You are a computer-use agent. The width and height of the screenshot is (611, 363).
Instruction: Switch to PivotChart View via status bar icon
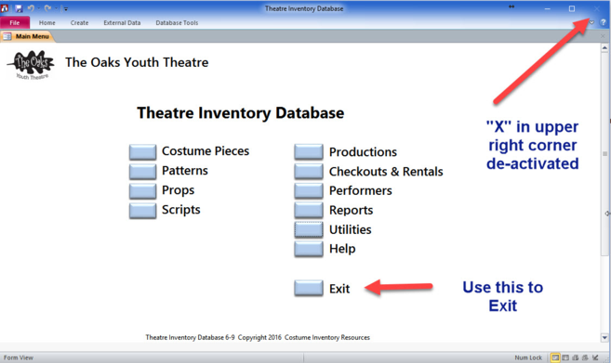pos(585,357)
